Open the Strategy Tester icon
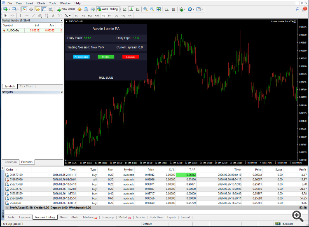 [x=51, y=9]
